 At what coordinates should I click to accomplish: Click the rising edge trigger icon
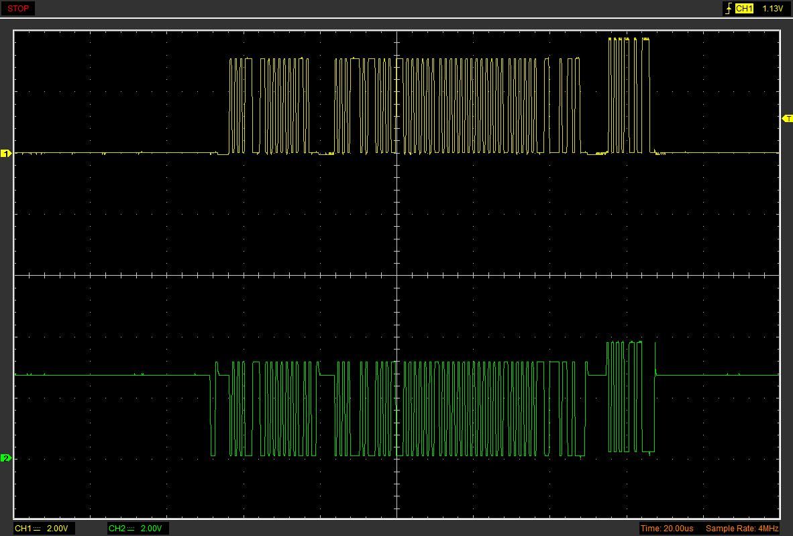[728, 9]
